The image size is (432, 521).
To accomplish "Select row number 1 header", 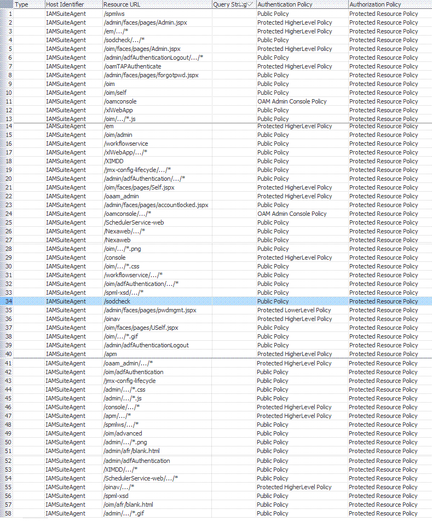I will (7, 14).
